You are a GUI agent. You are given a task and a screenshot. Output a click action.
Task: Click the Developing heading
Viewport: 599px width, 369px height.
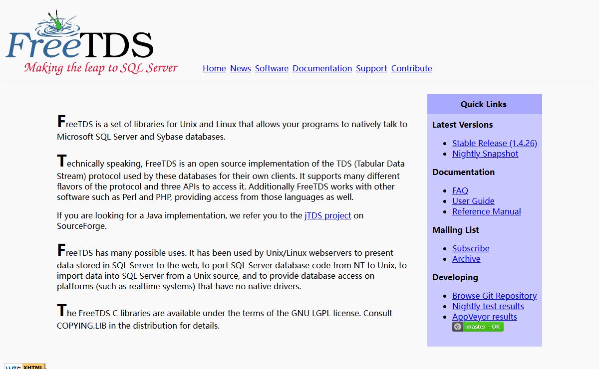pos(455,277)
